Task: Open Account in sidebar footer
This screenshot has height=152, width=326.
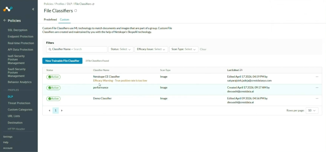Action: coord(8,148)
